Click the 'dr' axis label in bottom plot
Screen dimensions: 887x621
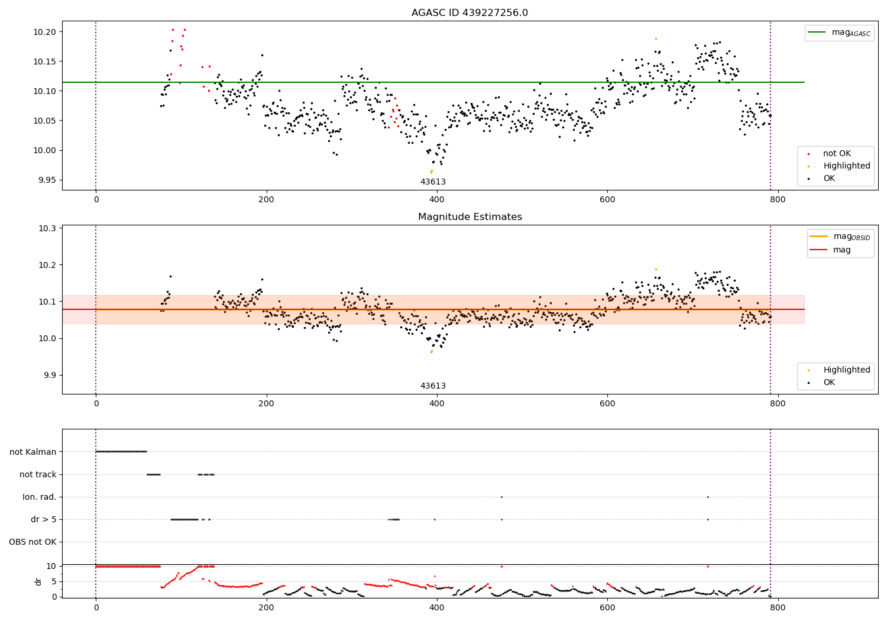38,581
